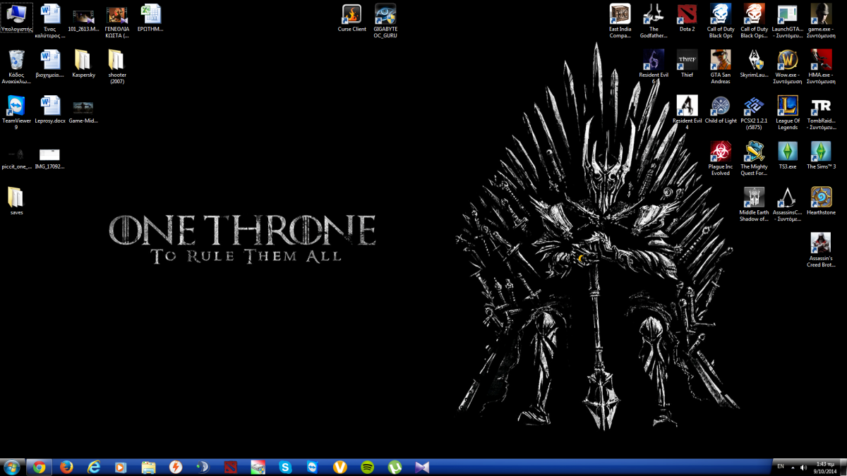Select the Game-Mid... image file
The height and width of the screenshot is (476, 847).
pos(83,112)
